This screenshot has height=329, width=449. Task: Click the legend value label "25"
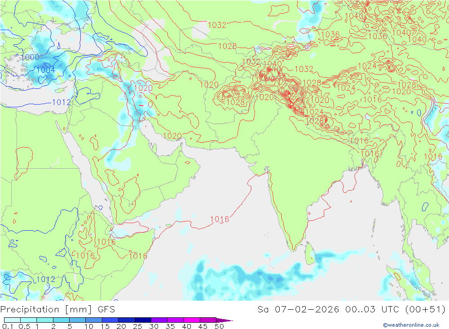pyautogui.click(x=137, y=326)
